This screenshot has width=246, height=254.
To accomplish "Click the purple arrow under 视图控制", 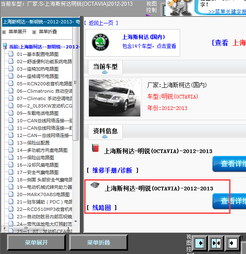I will [x=148, y=15].
